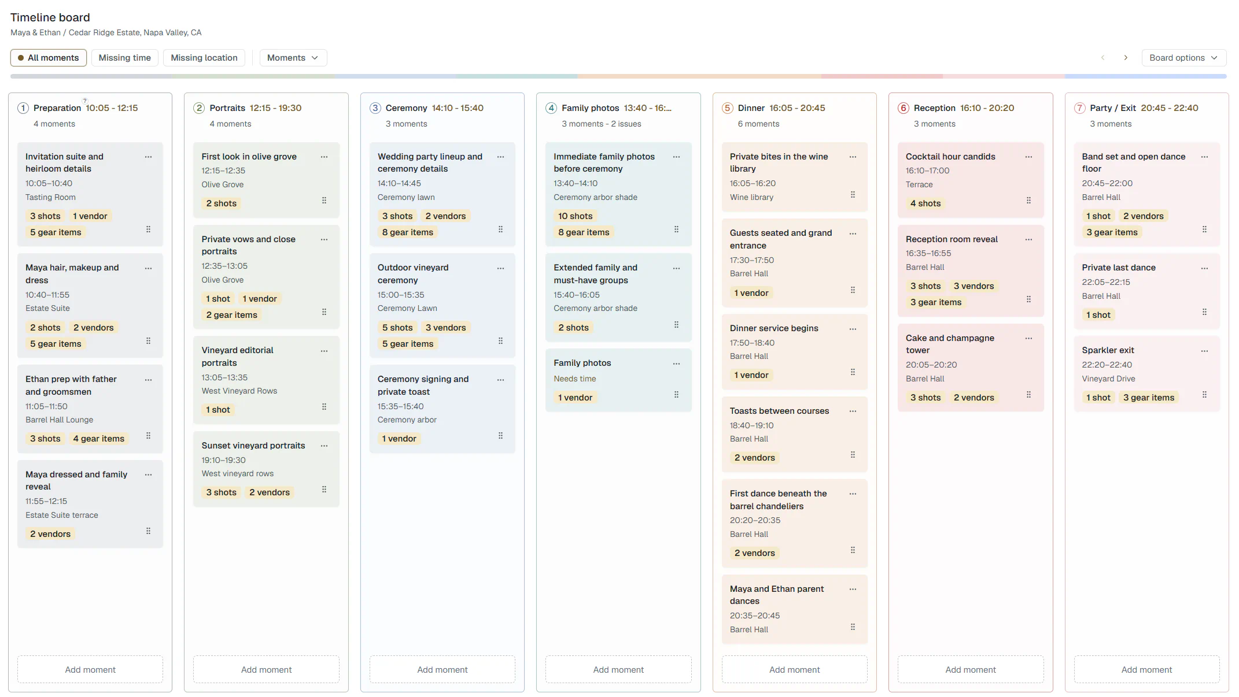Open more options on First look in olive grove

click(324, 157)
